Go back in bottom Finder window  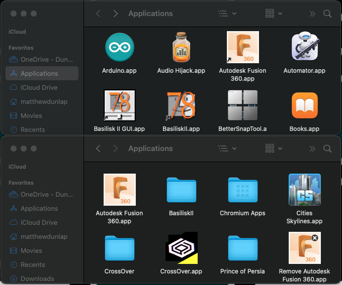coord(99,149)
